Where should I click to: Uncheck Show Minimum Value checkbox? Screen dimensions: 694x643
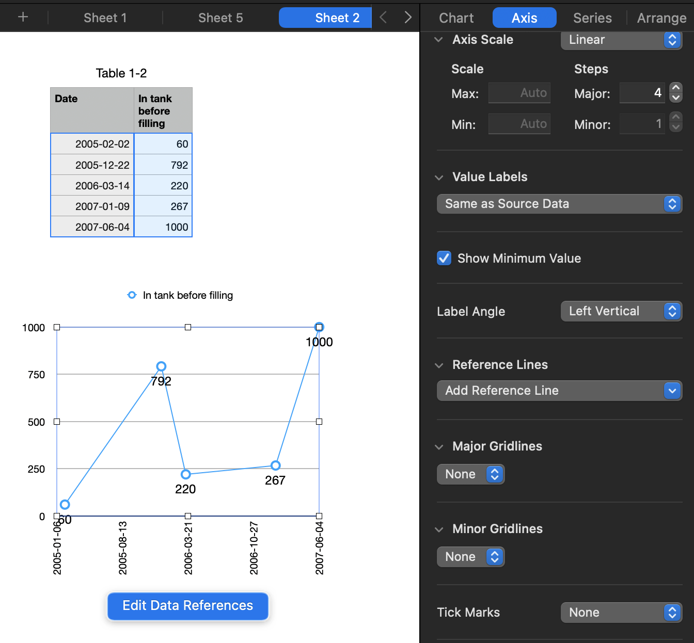click(444, 258)
